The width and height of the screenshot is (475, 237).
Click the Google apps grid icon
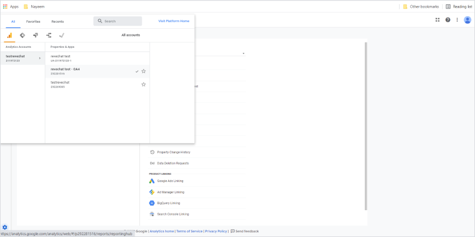tap(437, 20)
